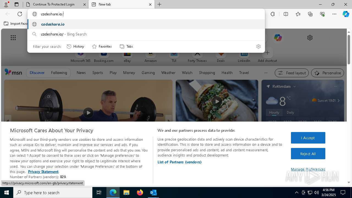Open the Sports category
Screen dimensions: 352x198
(x=98, y=73)
